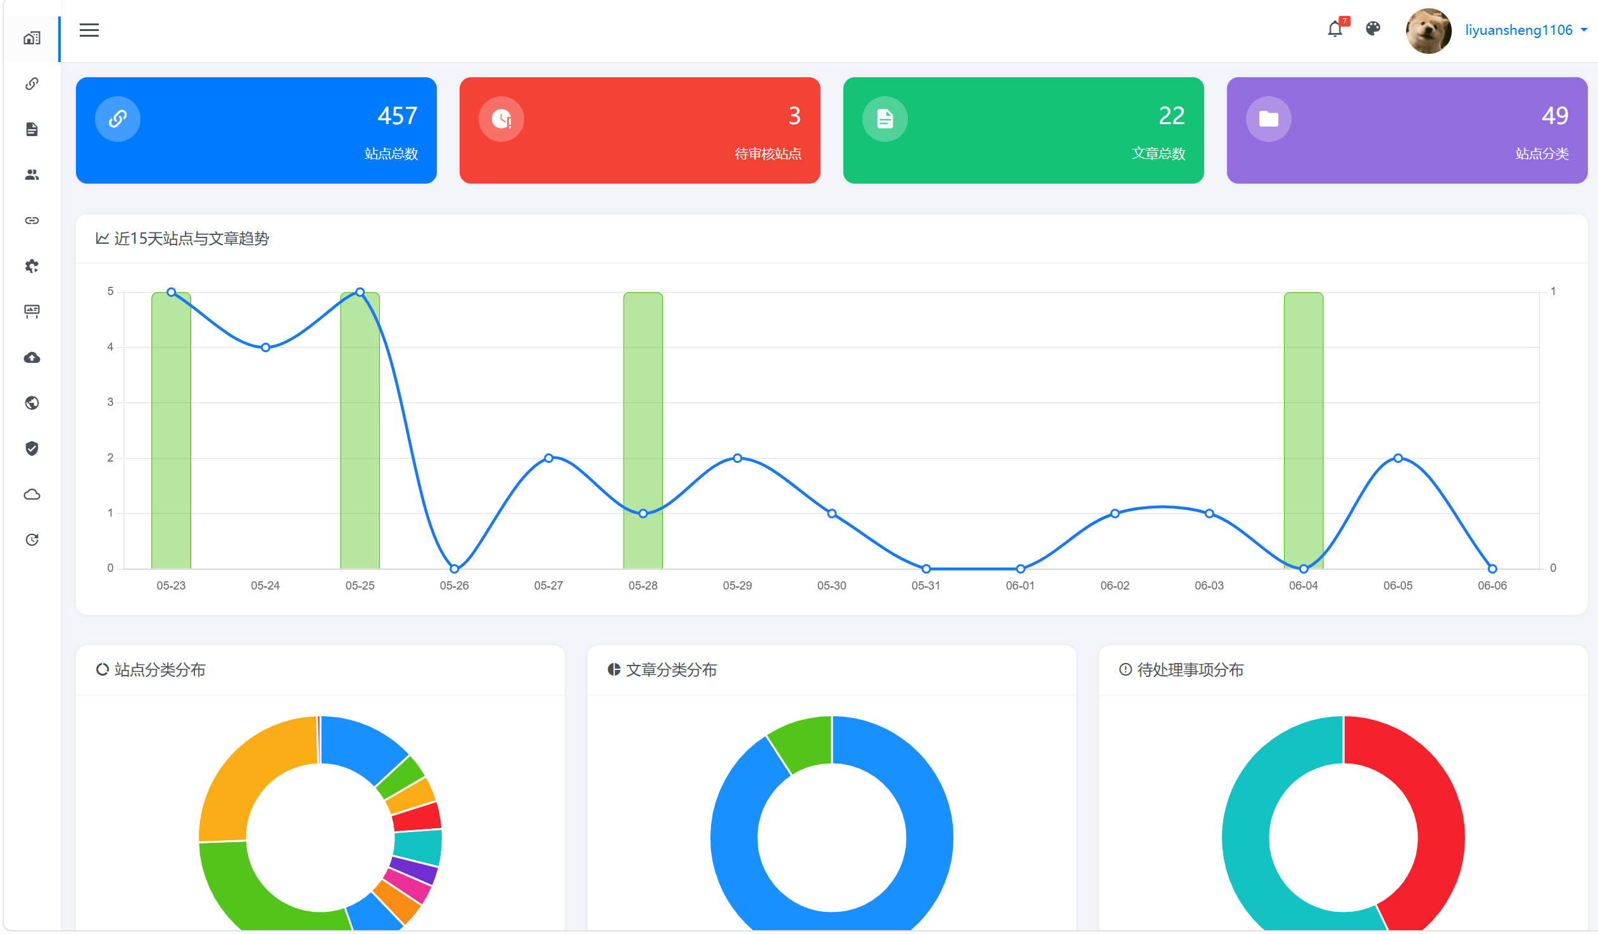This screenshot has width=1598, height=934.
Task: Open the 站点分类 49 purple card
Action: pos(1407,130)
